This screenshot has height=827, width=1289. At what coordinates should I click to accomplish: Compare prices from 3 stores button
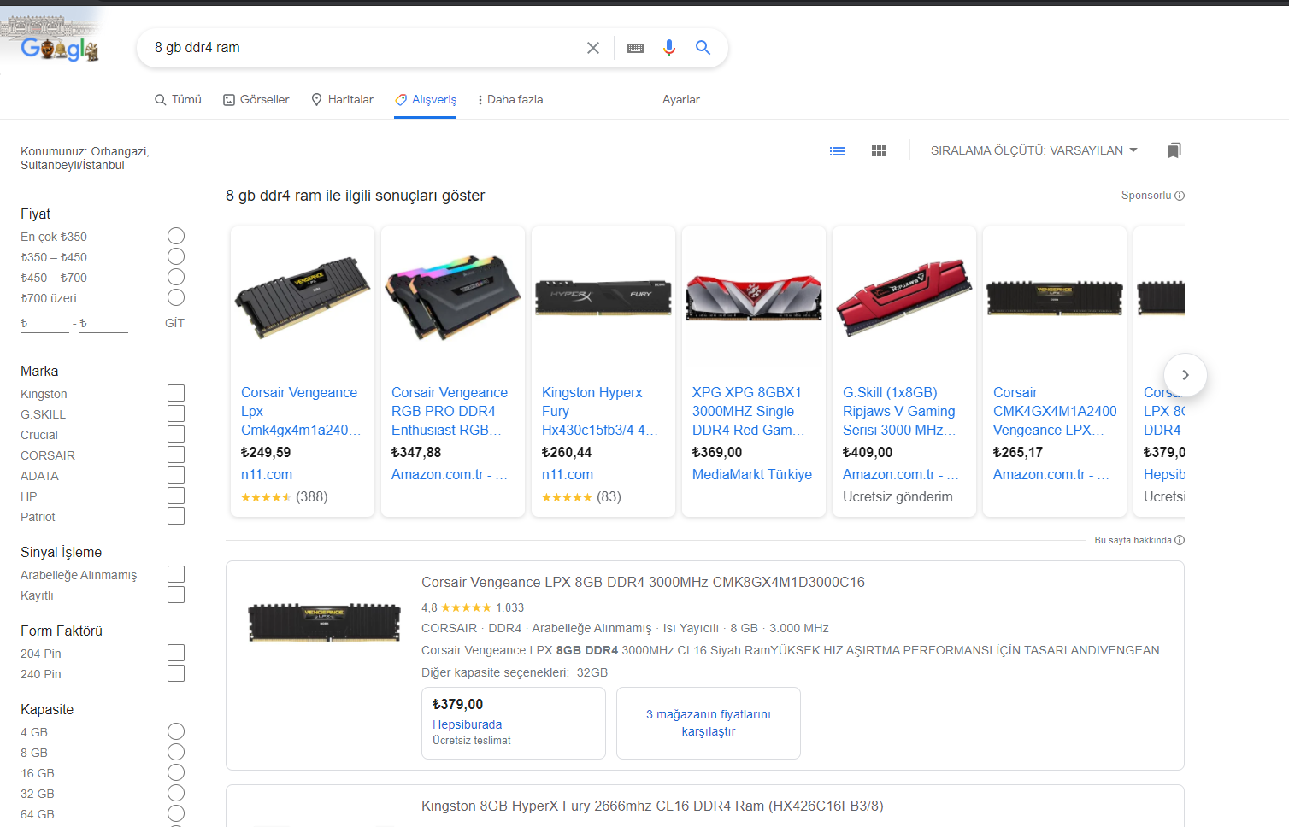pyautogui.click(x=709, y=723)
